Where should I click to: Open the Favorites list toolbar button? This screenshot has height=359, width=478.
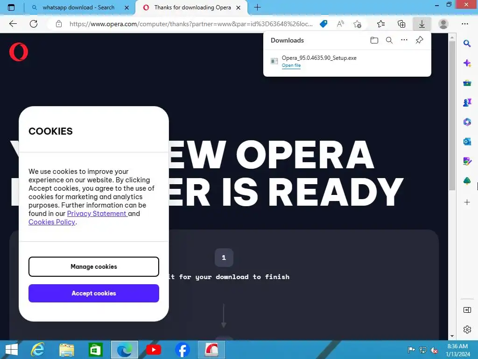pyautogui.click(x=381, y=24)
